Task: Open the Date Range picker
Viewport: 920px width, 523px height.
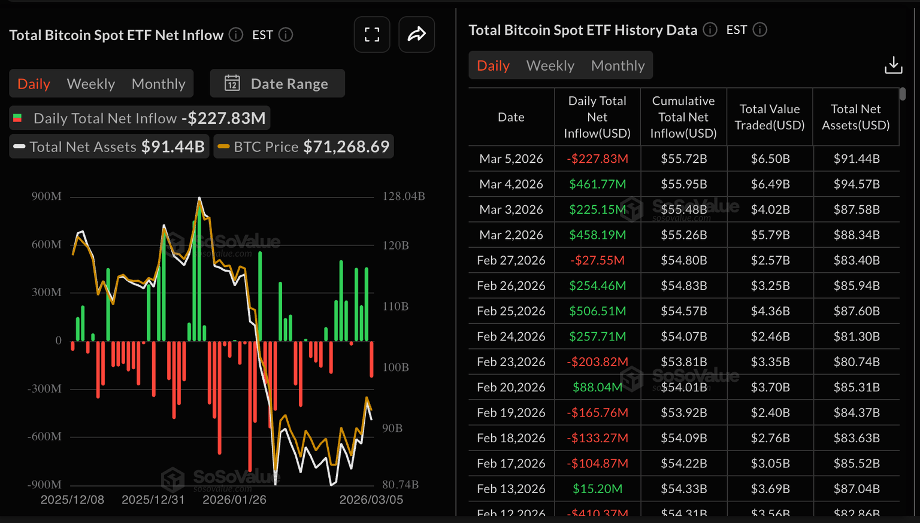Action: 277,83
